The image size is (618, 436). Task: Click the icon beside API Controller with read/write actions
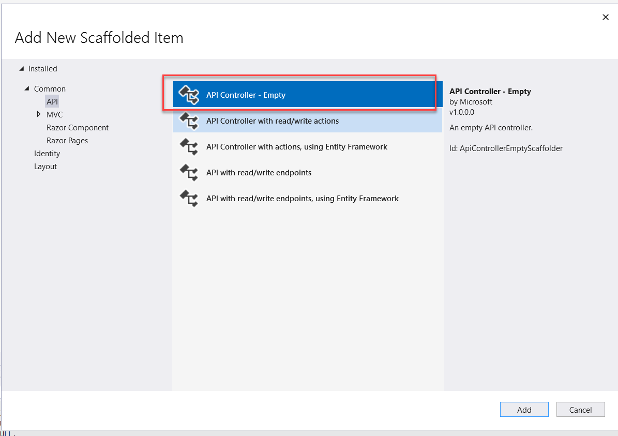pos(189,121)
